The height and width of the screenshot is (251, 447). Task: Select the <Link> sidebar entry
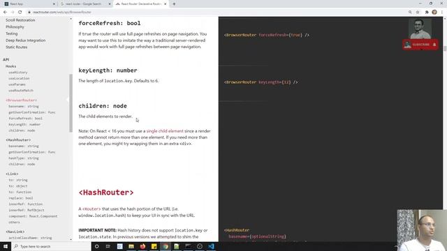(12, 174)
